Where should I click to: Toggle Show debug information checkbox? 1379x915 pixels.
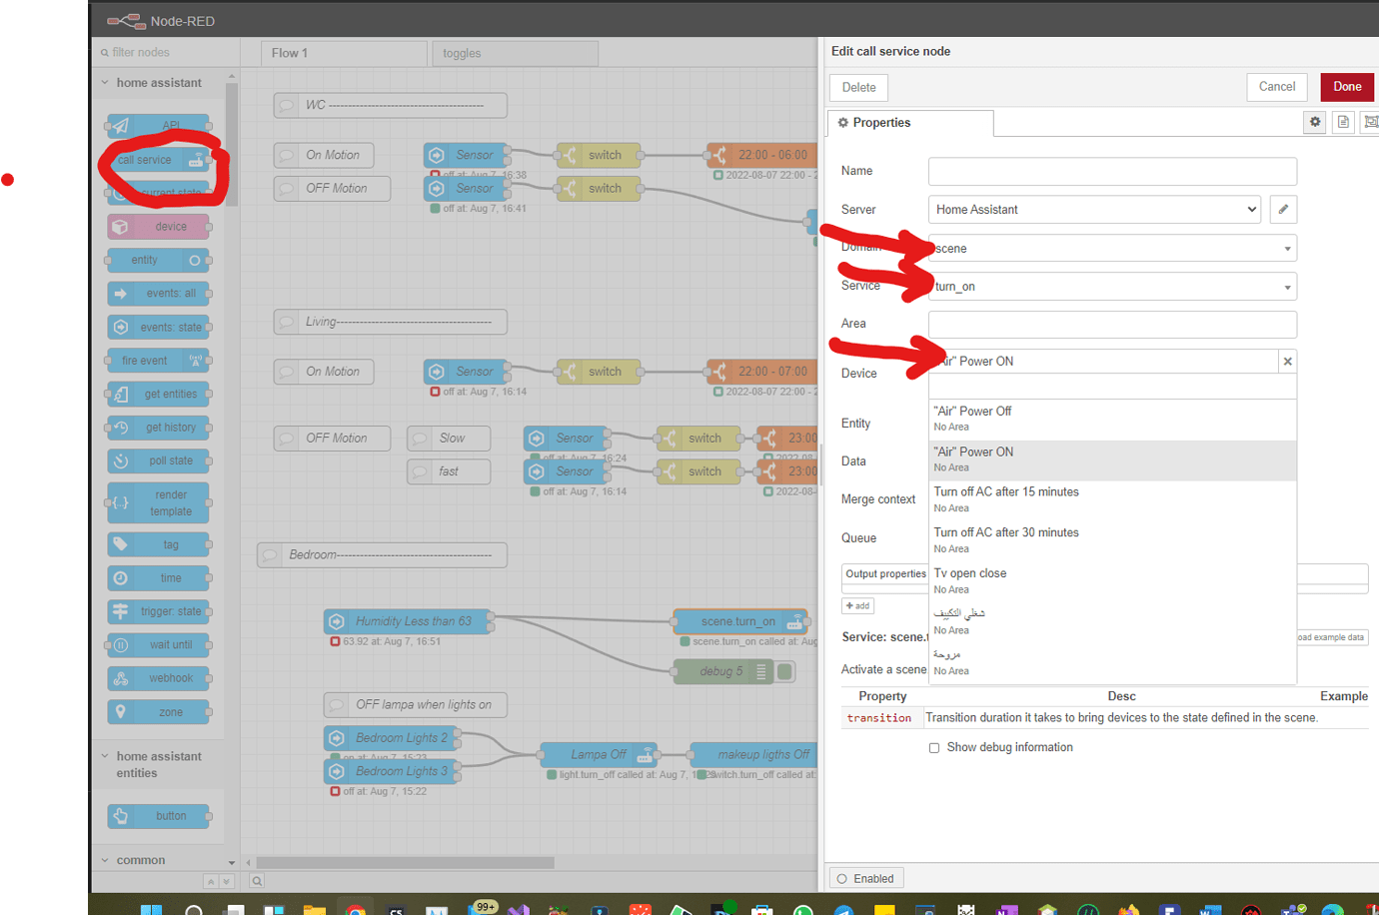click(934, 748)
